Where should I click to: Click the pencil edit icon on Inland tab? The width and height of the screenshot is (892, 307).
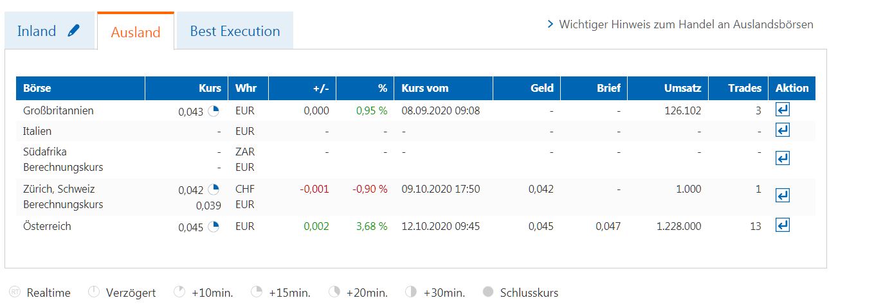tap(73, 31)
